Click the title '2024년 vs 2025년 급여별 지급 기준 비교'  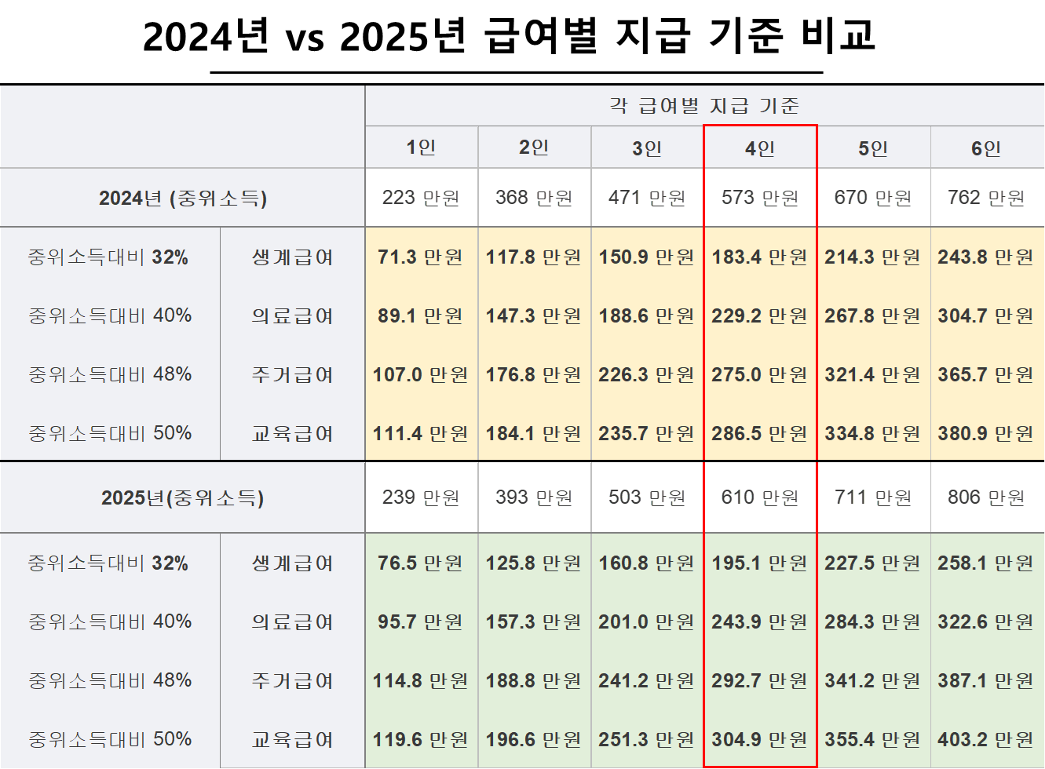tap(509, 35)
